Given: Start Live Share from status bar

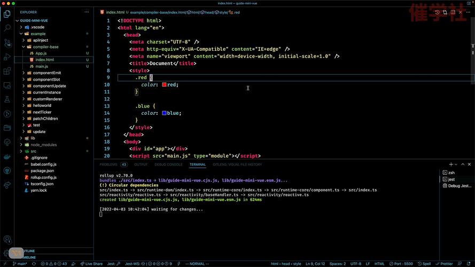Looking at the screenshot, I should coord(91,264).
